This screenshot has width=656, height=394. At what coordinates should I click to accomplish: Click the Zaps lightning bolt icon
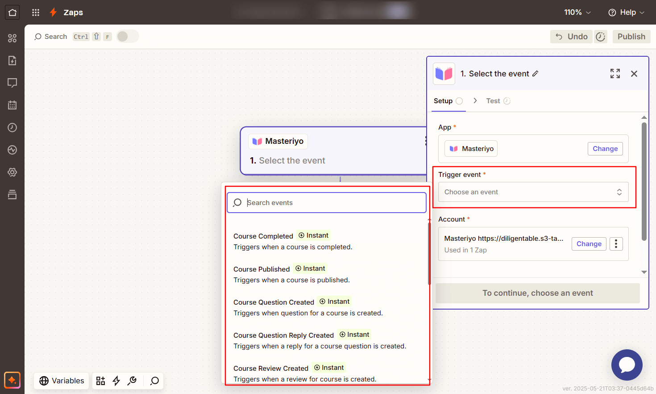(53, 13)
